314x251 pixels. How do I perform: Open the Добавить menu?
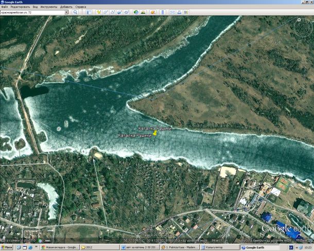pyautogui.click(x=66, y=7)
